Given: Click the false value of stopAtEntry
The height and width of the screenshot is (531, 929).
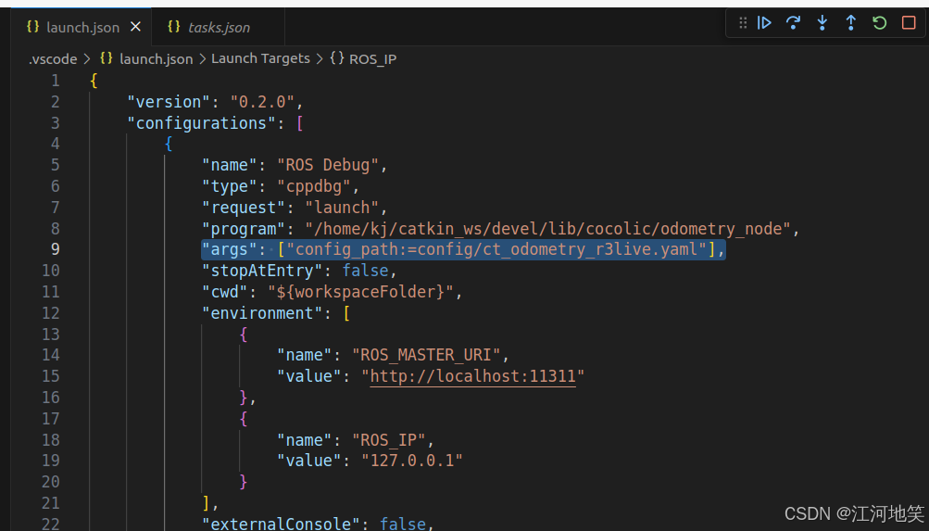Looking at the screenshot, I should [366, 271].
